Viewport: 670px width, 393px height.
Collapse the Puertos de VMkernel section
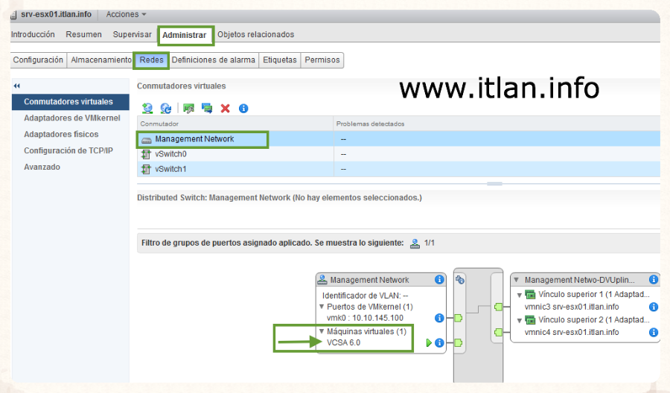[x=322, y=307]
